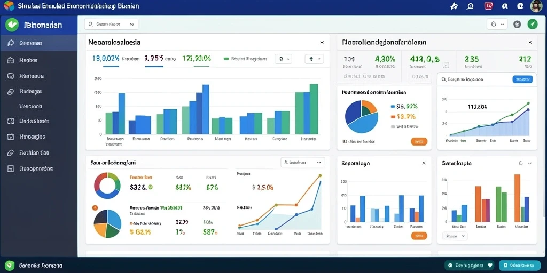The image size is (547, 273).
Task: Toggle the round icon in Satarikupla header
Action: [x=521, y=163]
